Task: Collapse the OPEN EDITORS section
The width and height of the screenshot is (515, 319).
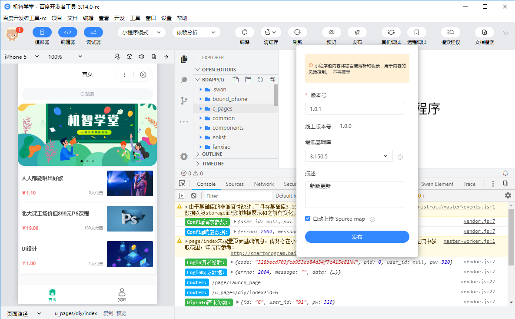Action: tap(236, 69)
